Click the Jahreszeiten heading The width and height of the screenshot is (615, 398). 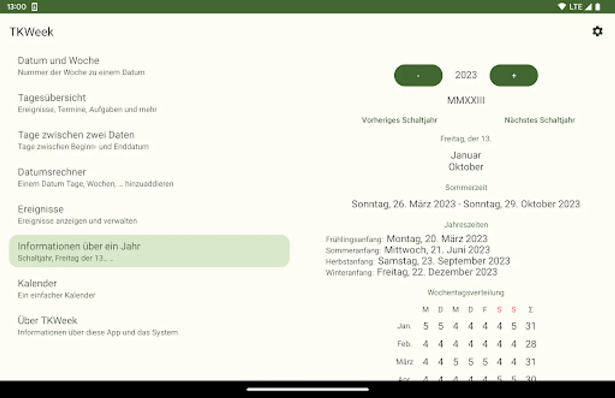pyautogui.click(x=466, y=225)
